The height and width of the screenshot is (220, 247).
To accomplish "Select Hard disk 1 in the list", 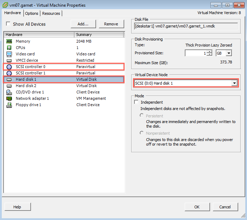I will 64,79.
